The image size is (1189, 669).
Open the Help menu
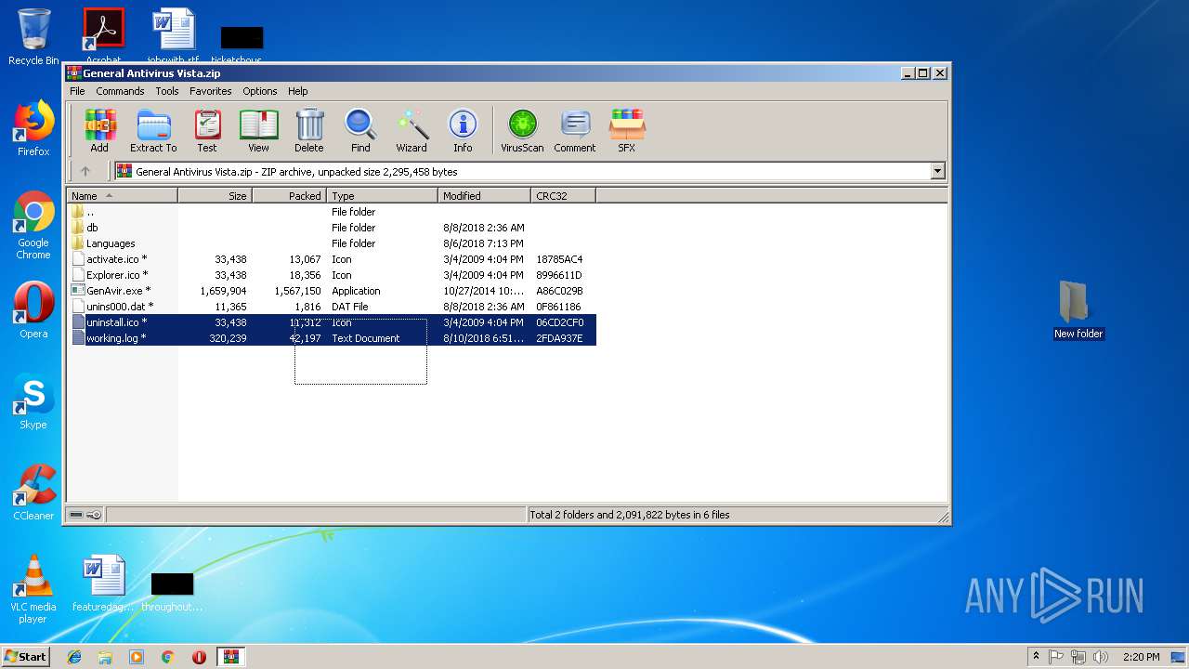[297, 91]
